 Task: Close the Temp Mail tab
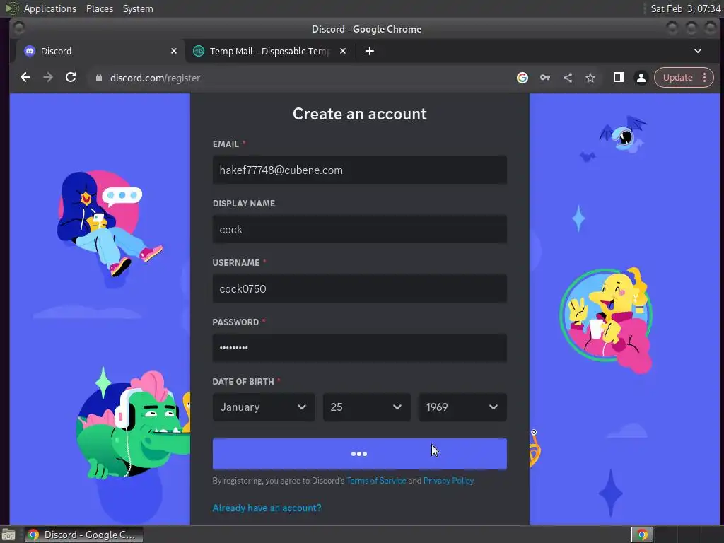click(x=343, y=51)
